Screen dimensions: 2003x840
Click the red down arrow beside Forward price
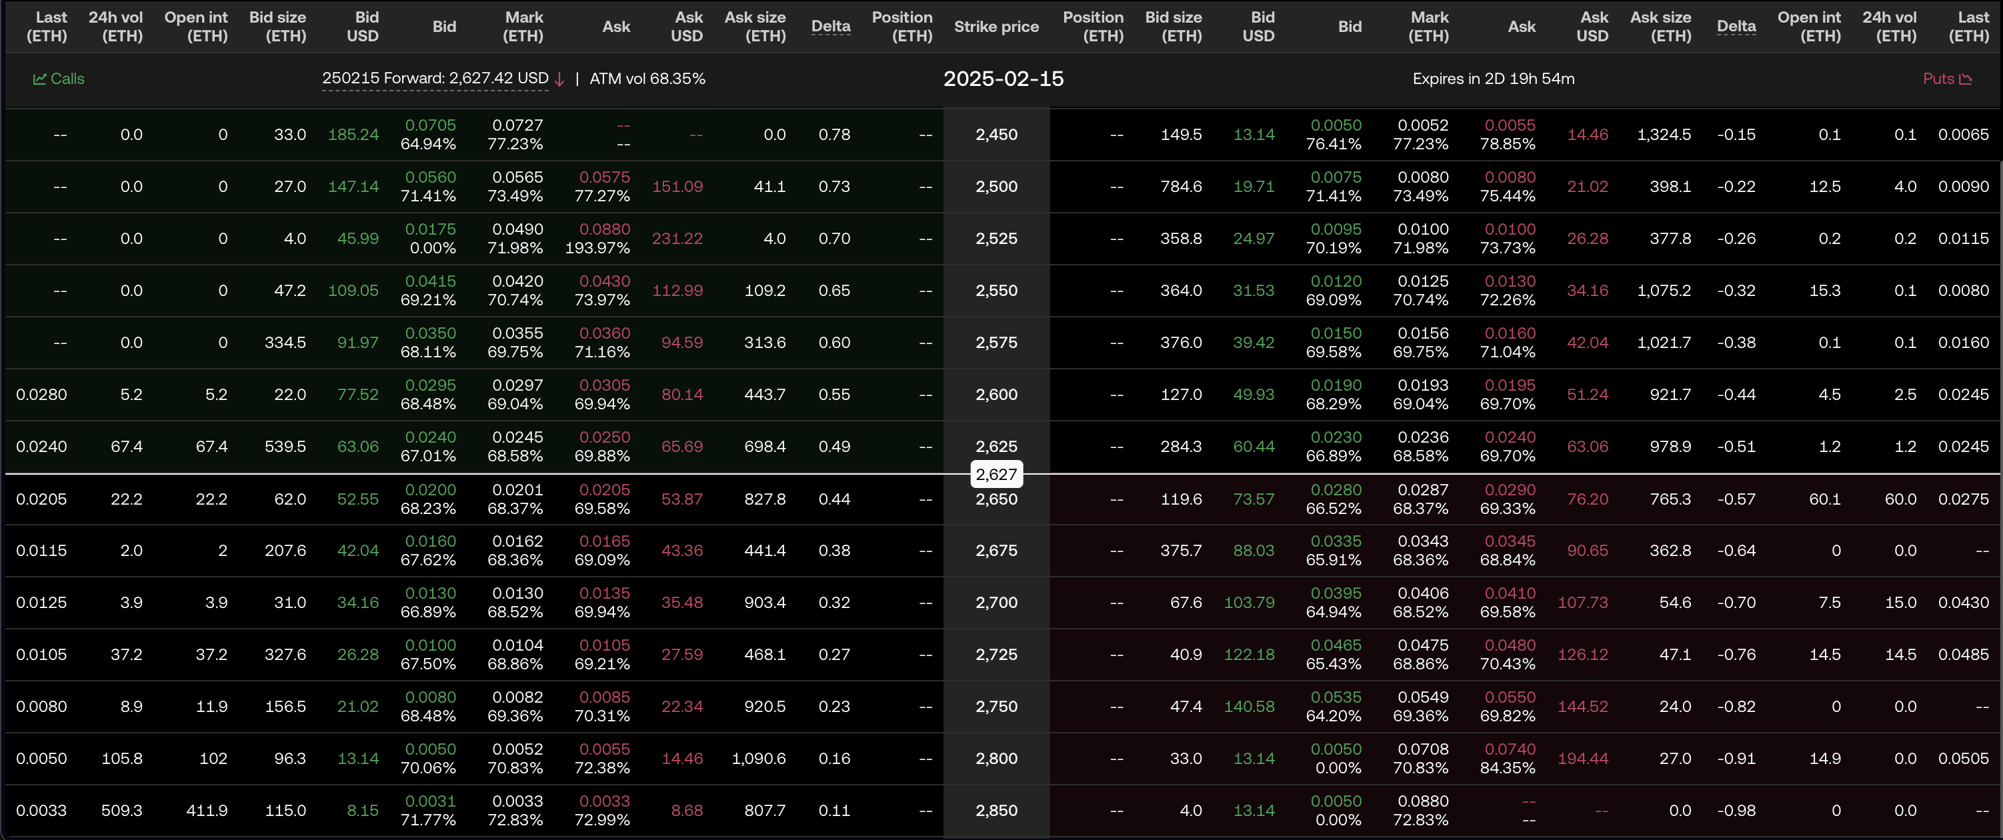(x=559, y=79)
